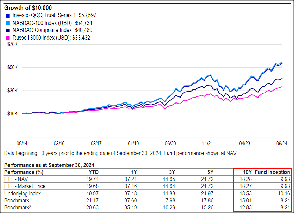Click the 11/21 x-axis date label
Screen dimensions: 294x213
tap(208, 144)
